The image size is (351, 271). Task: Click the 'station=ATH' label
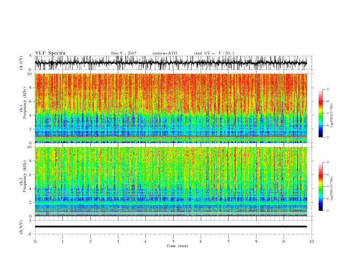(x=164, y=53)
